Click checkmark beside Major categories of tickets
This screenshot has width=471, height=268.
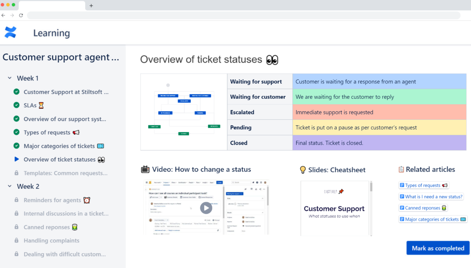pyautogui.click(x=16, y=146)
